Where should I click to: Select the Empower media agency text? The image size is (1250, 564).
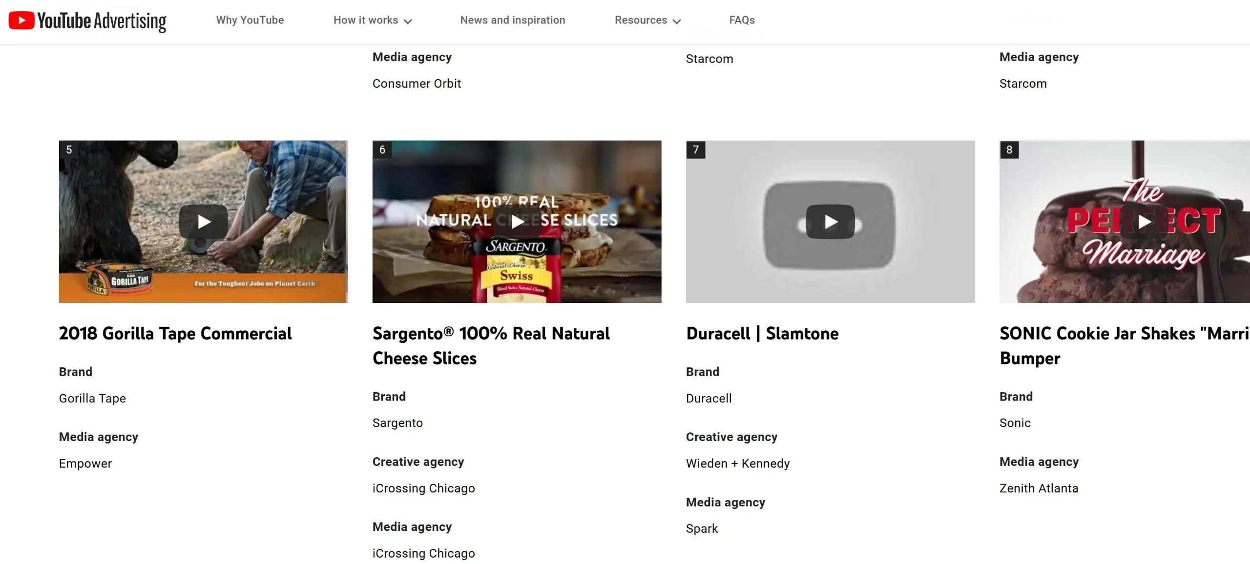85,463
